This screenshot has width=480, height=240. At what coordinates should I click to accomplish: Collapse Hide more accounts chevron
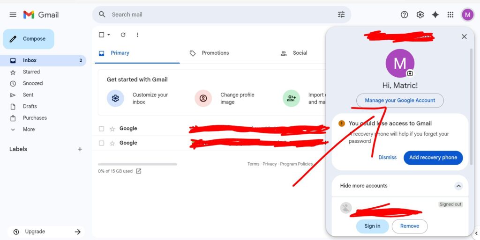click(458, 186)
